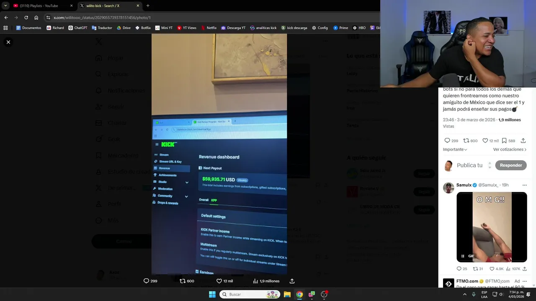Heart icon 12 mil in tweet sidebar
Screen dimensions: 536x301
(x=485, y=140)
